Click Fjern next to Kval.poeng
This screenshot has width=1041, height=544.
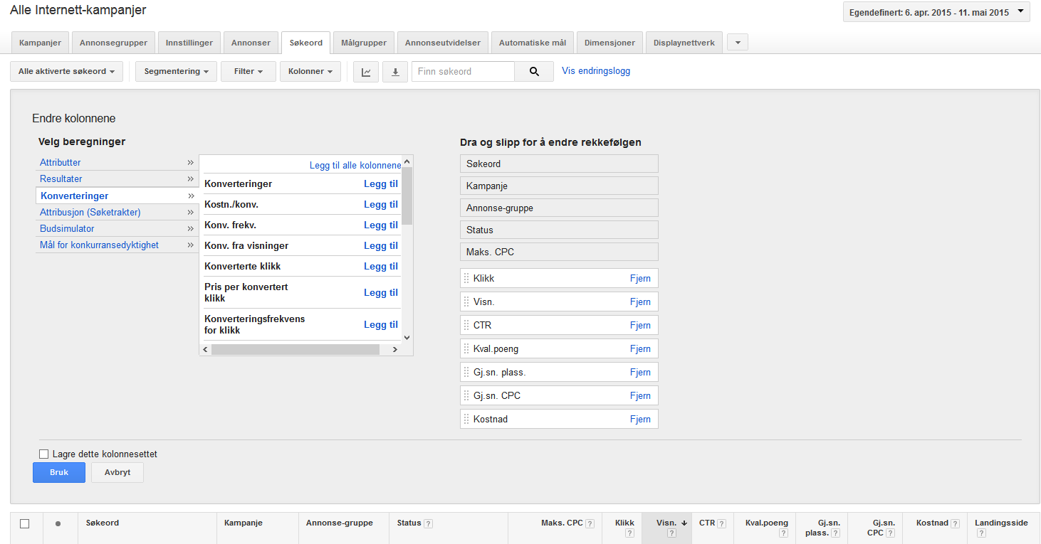640,348
